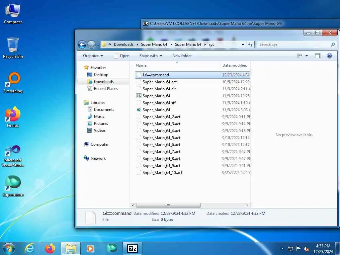The image size is (340, 255).
Task: Open the Organize dropdown menu
Action: pyautogui.click(x=93, y=56)
